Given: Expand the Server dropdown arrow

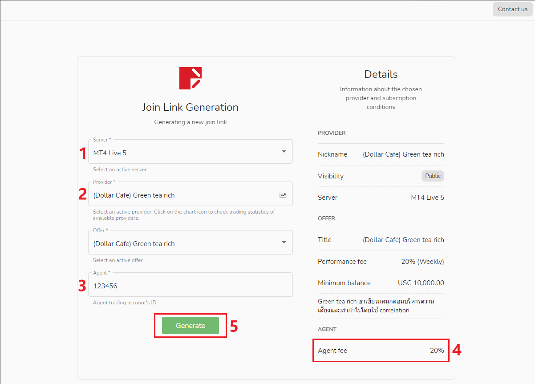Looking at the screenshot, I should (284, 152).
